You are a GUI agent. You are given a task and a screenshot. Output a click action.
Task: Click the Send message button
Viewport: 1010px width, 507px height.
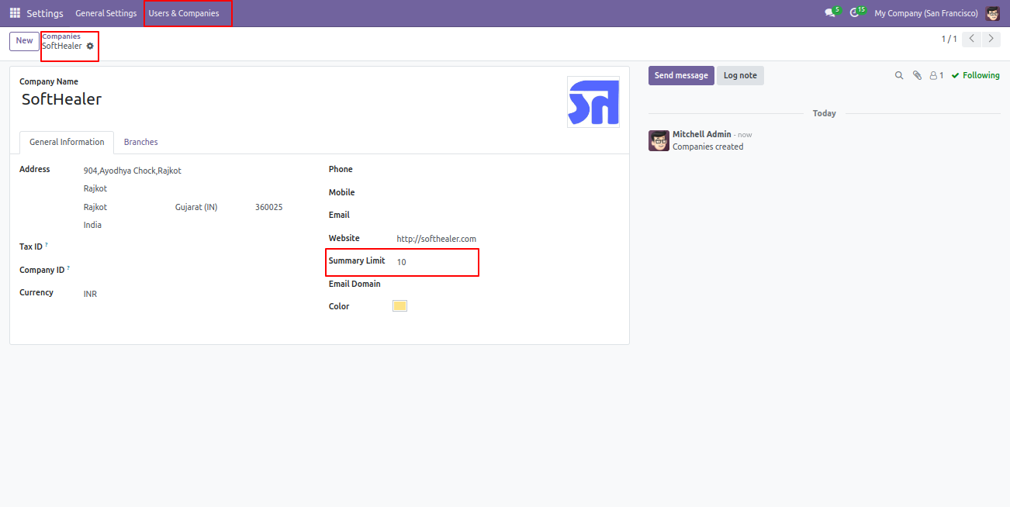coord(681,75)
